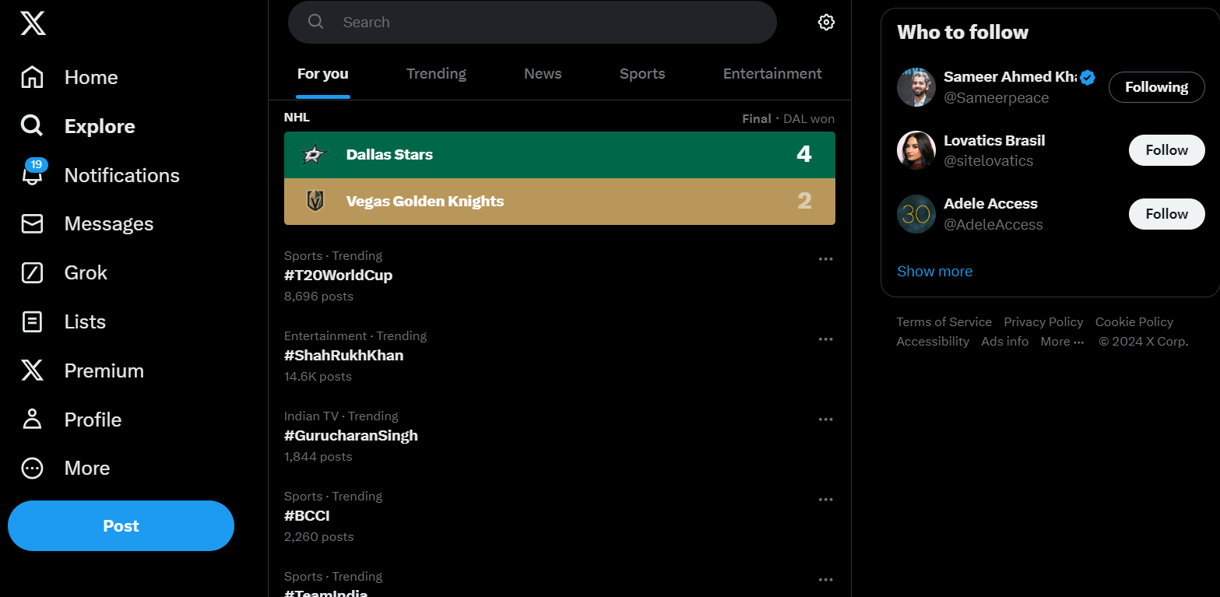
Task: Click in the Search input field
Action: (533, 22)
